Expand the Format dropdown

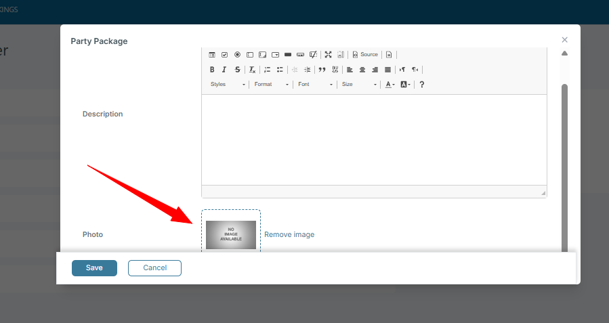point(272,85)
